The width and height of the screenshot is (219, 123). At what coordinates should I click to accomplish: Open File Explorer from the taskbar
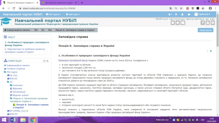click(23, 120)
